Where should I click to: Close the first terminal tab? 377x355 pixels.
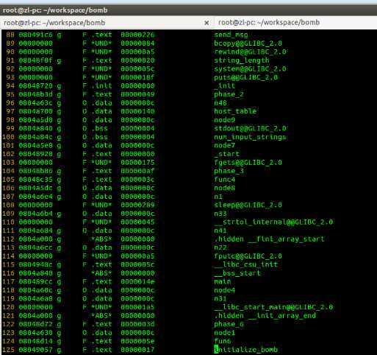click(207, 23)
